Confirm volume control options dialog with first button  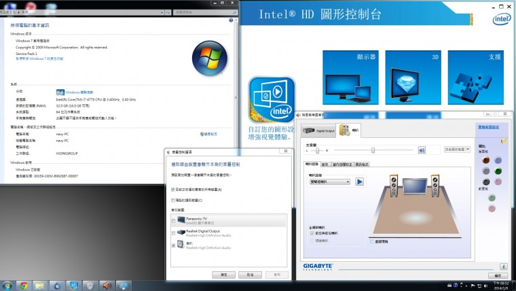[x=224, y=275]
